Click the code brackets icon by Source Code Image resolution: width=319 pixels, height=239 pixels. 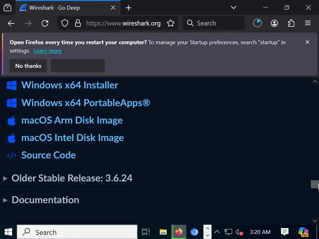pos(12,156)
